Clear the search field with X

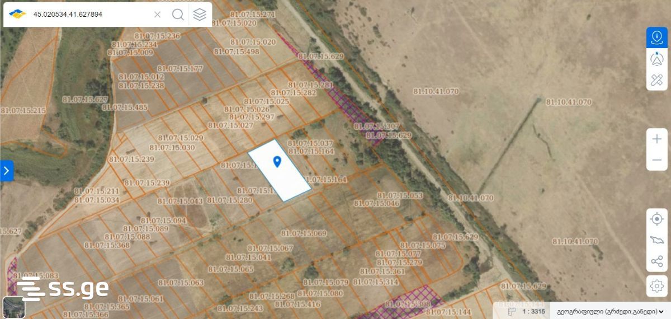pyautogui.click(x=157, y=15)
